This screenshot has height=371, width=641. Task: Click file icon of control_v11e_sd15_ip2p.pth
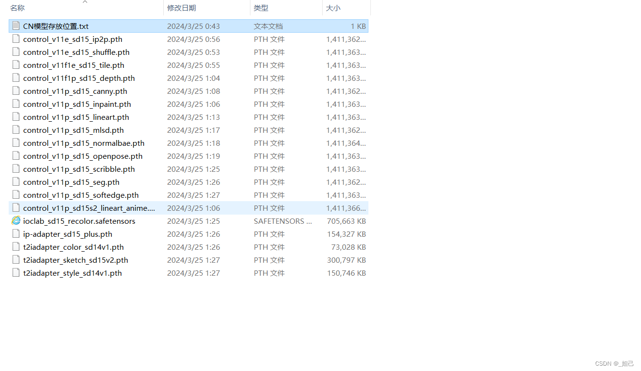[x=16, y=39]
